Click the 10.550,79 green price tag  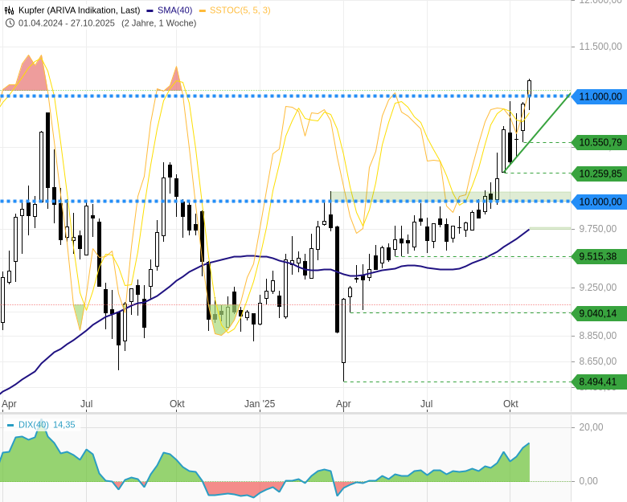pyautogui.click(x=600, y=143)
